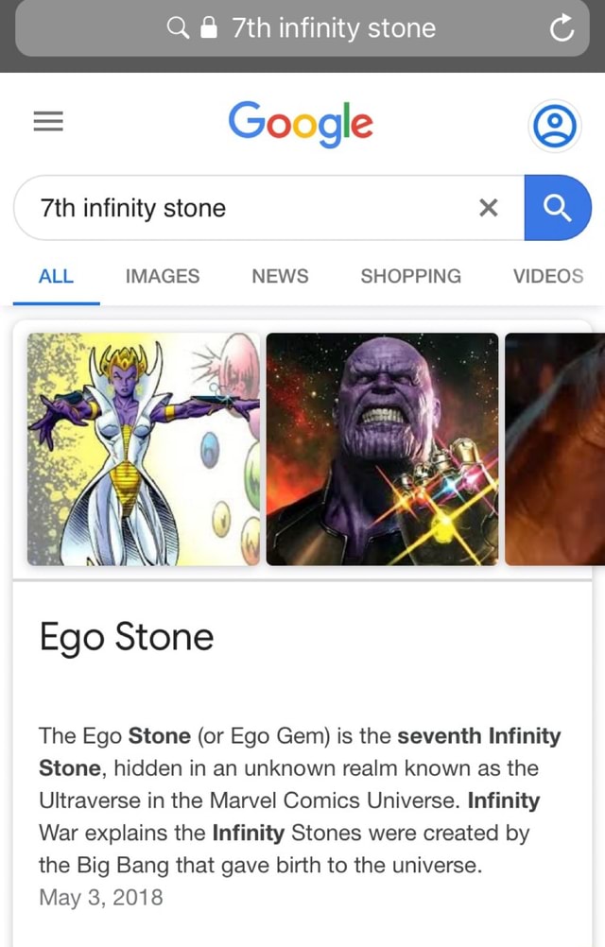
Task: Switch to the VIDEOS tab
Action: pyautogui.click(x=548, y=276)
